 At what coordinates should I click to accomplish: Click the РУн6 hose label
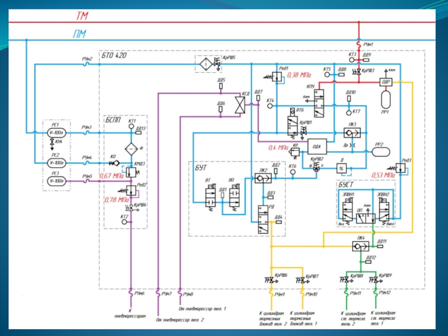click(139, 293)
